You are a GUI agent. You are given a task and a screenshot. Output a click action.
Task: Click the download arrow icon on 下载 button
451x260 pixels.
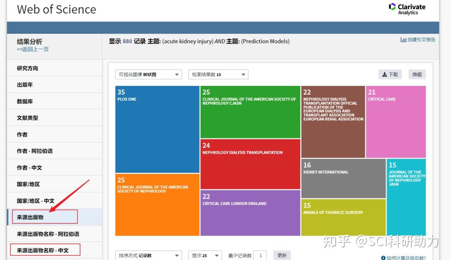[x=383, y=74]
